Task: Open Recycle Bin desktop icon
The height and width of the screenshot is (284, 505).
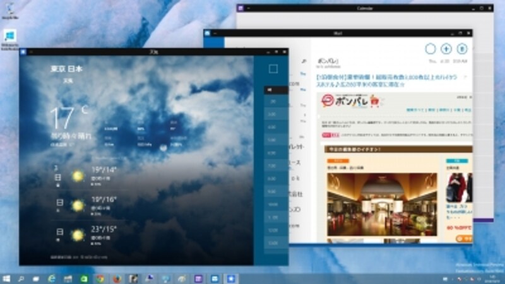Action: [x=10, y=11]
